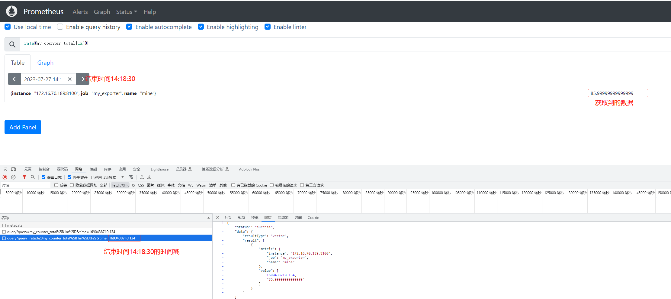Open DevTools Lighthouse tab
This screenshot has height=299, width=671.
(x=160, y=169)
